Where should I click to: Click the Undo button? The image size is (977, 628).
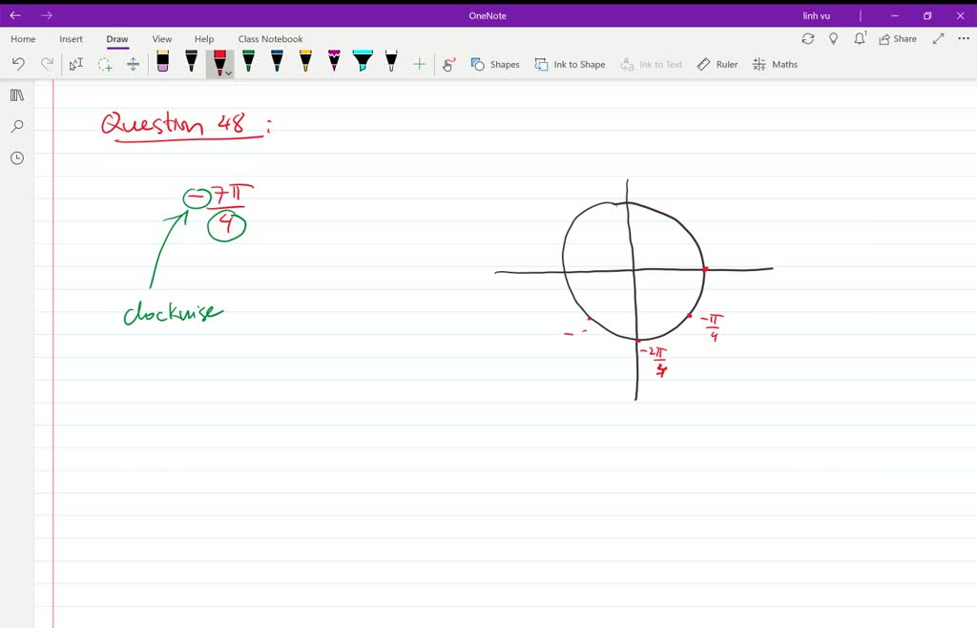[x=18, y=63]
